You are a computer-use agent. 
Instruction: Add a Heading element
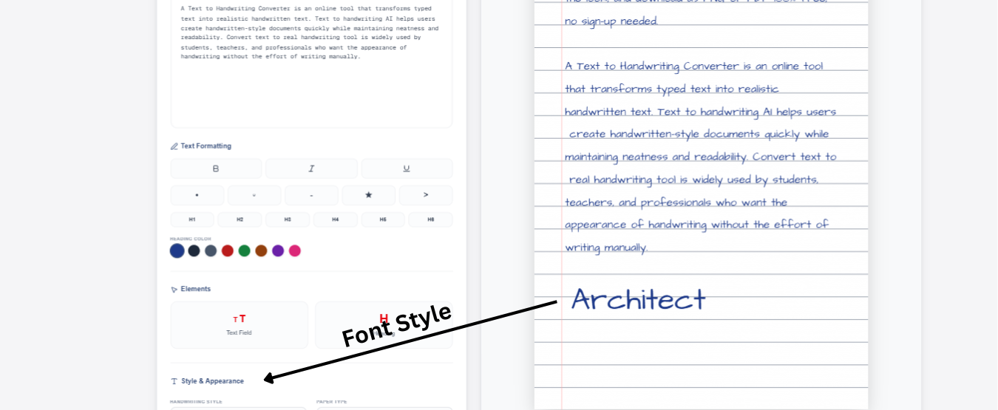tap(384, 325)
